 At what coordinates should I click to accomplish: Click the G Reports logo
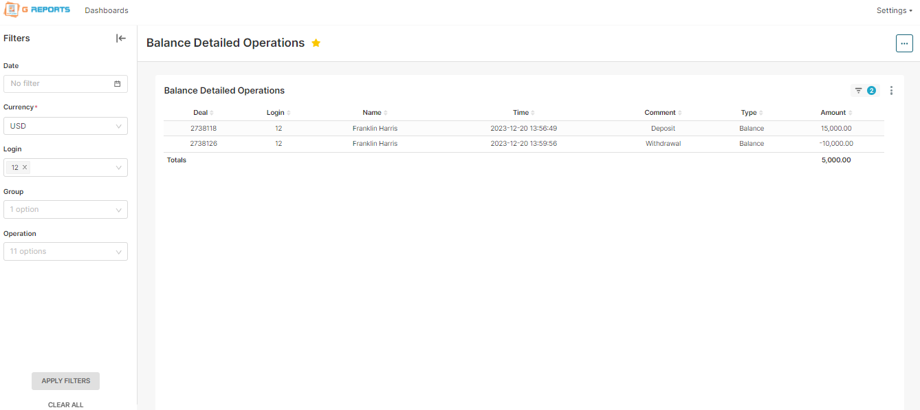pyautogui.click(x=37, y=10)
